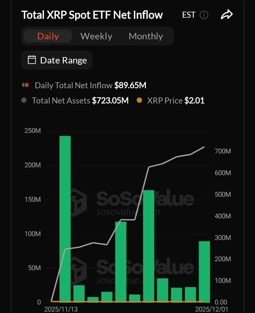Image resolution: width=255 pixels, height=313 pixels.
Task: Click the XRP Price legend label
Action: tap(165, 100)
